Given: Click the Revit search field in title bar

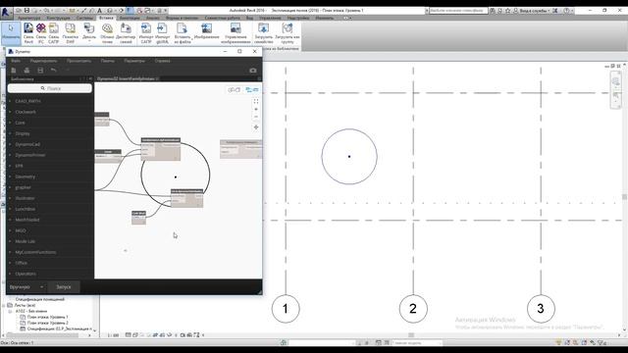Looking at the screenshot, I should [458, 11].
